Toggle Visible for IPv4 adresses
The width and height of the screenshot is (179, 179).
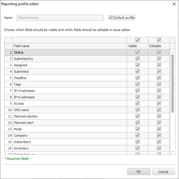point(137,91)
